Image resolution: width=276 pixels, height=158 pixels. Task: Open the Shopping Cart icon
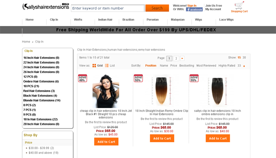pyautogui.click(x=239, y=6)
